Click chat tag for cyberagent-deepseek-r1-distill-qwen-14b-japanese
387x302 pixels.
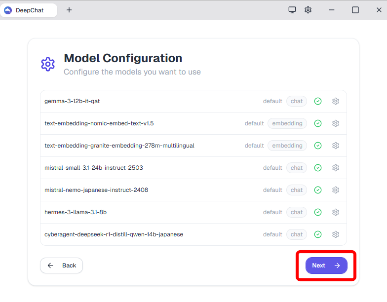click(296, 234)
